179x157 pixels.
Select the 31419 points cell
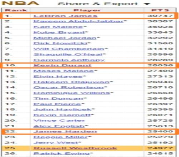click(160, 49)
